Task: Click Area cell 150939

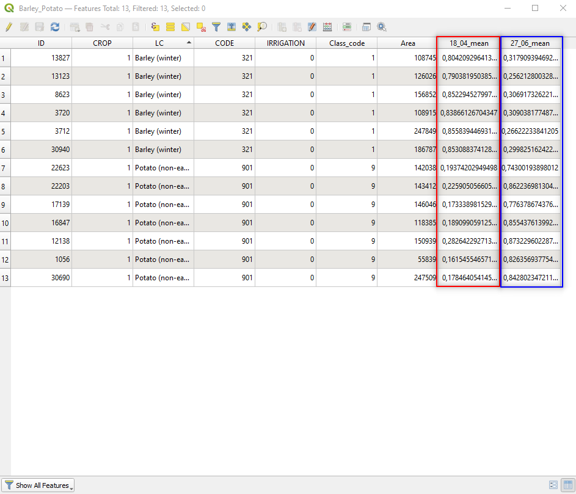Action: [407, 241]
